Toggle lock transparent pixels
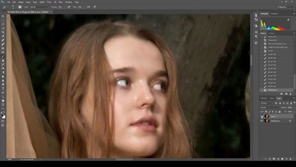This screenshot has width=296, height=167. click(x=266, y=112)
